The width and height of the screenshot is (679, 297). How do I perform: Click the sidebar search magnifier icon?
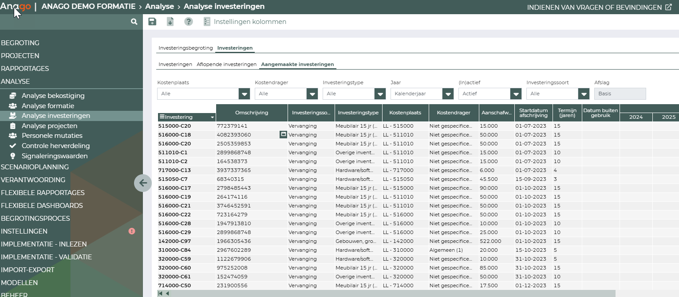pos(134,22)
